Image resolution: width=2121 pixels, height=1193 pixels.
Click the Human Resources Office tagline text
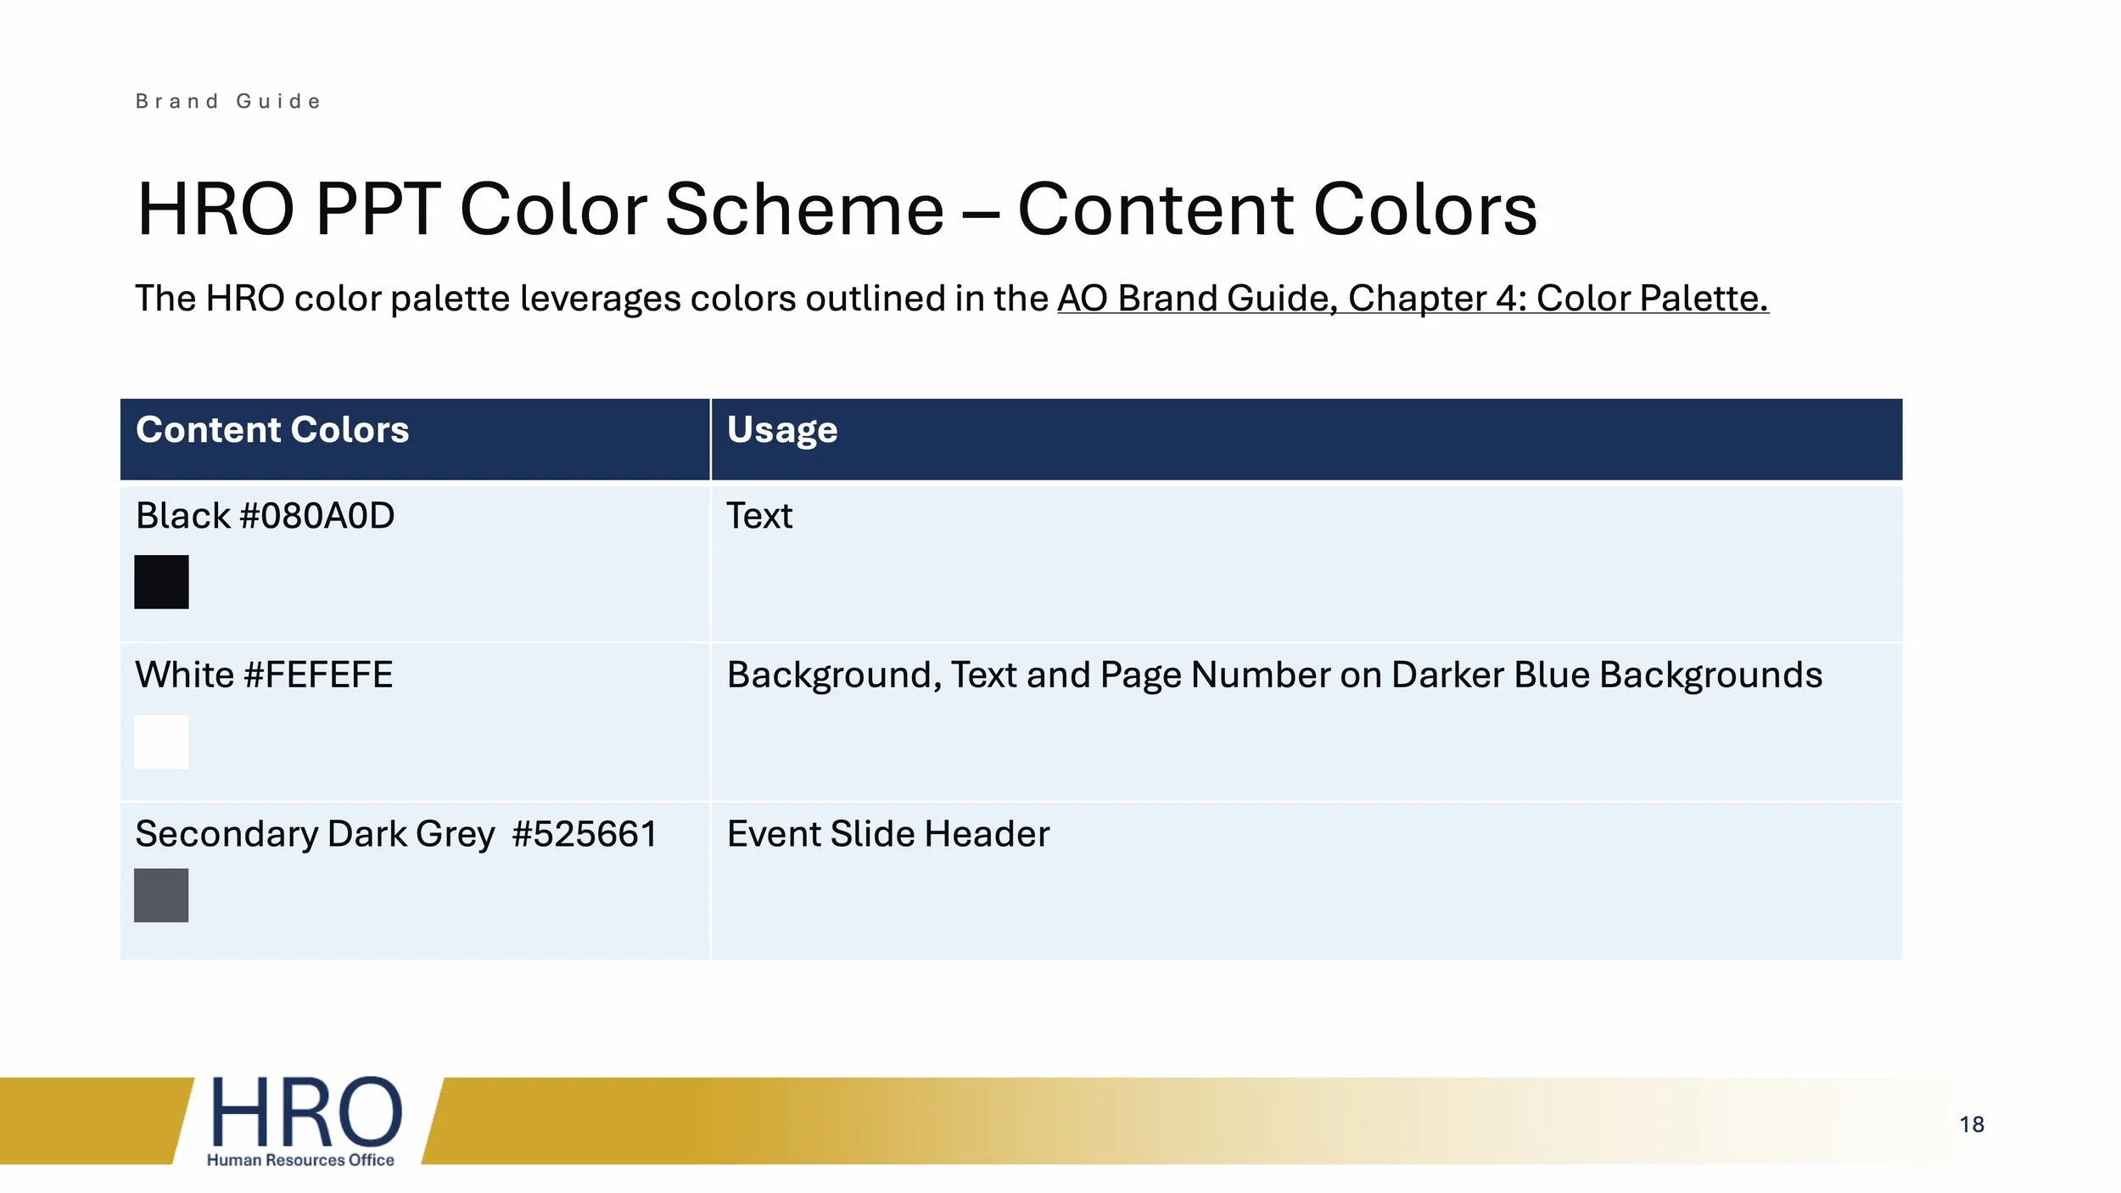pyautogui.click(x=300, y=1160)
